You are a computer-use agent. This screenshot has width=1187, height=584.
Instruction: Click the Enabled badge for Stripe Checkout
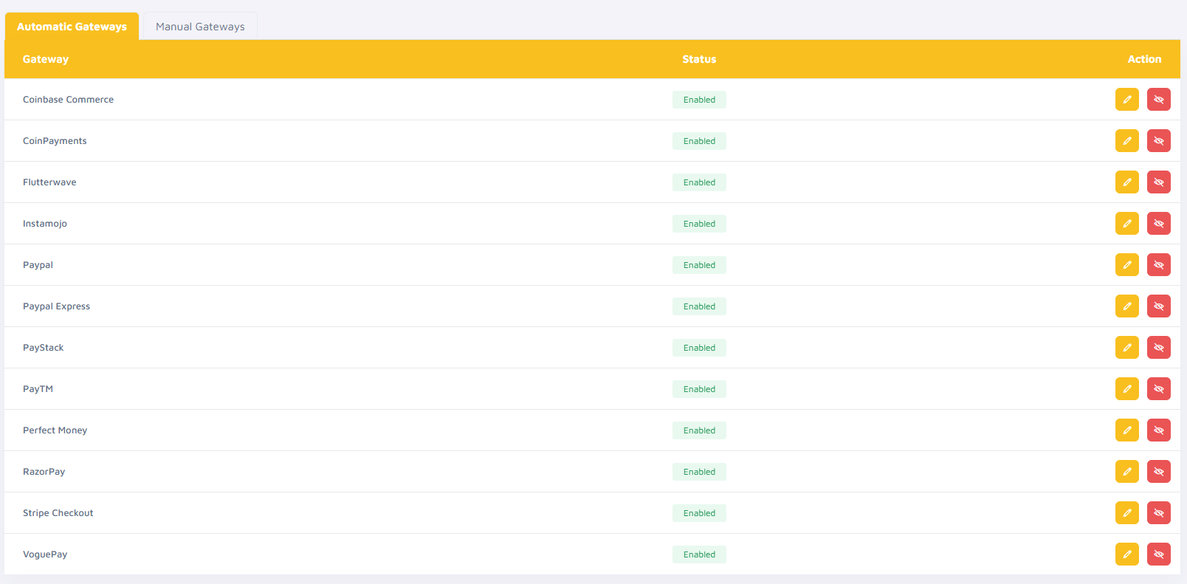(x=699, y=513)
